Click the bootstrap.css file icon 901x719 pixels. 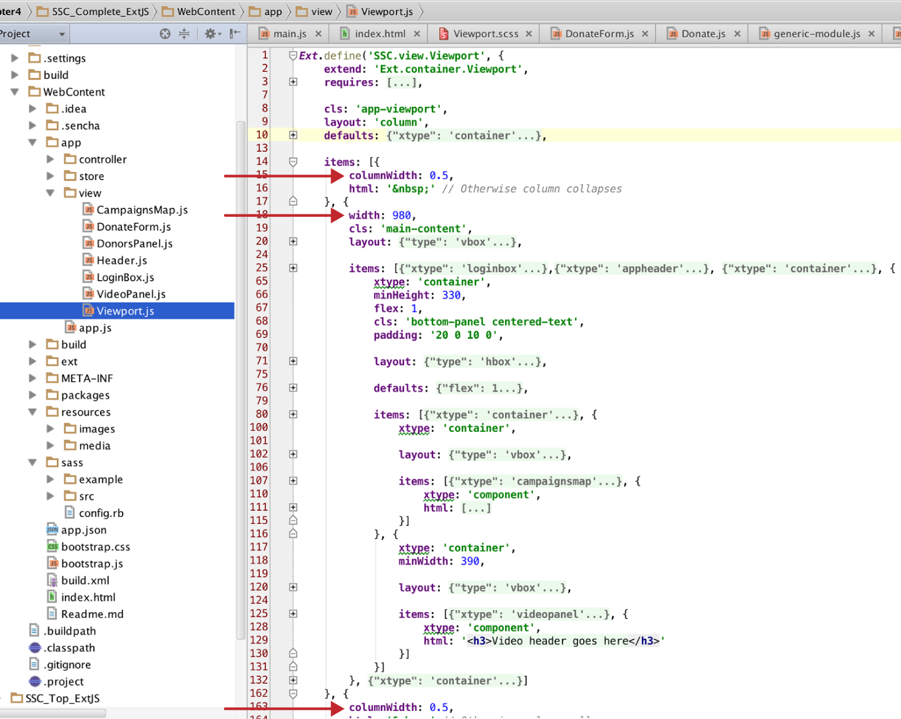(53, 546)
